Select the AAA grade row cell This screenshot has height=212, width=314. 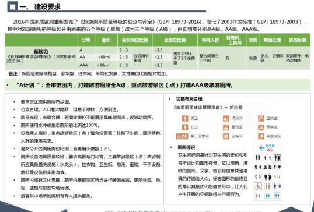click(83, 65)
